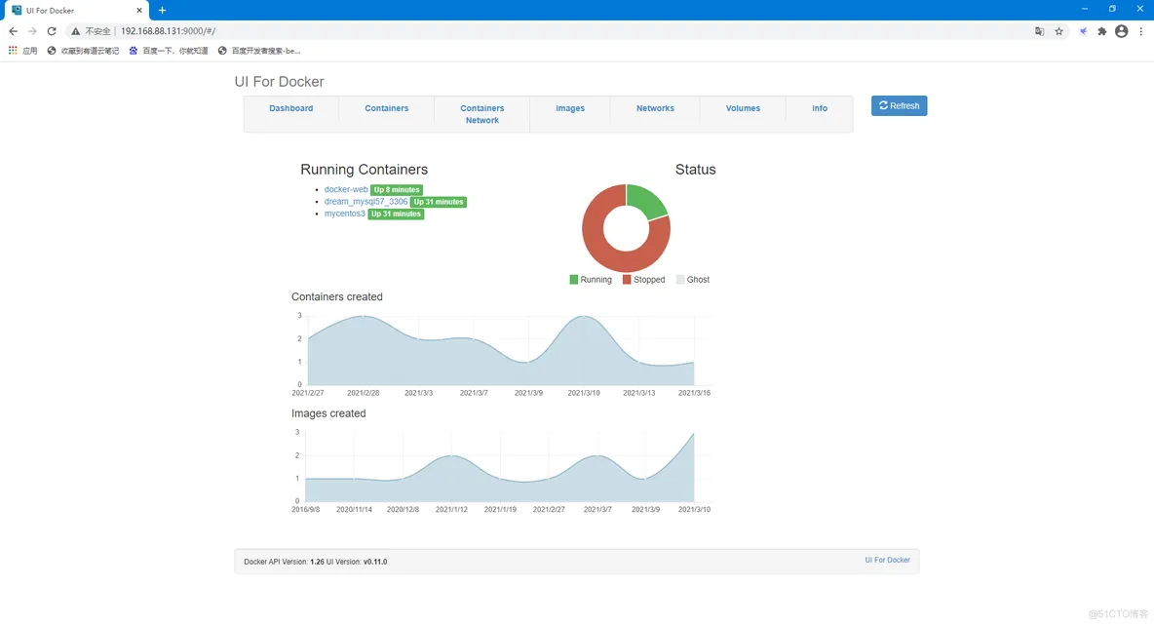Switch to the Images tab
Viewport: 1154px width, 625px height.
pos(569,108)
